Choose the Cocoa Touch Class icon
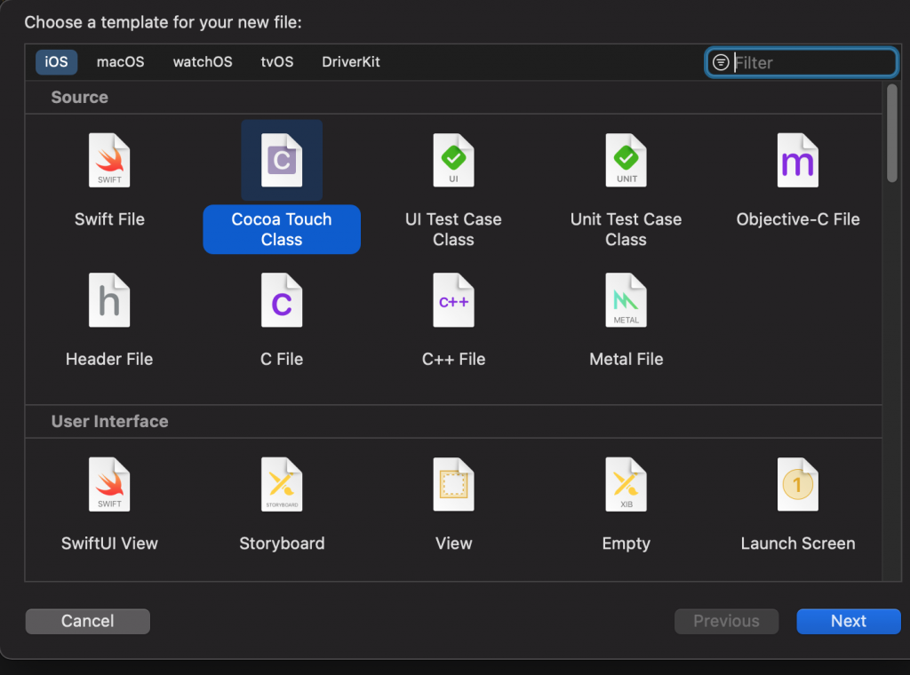910x675 pixels. pyautogui.click(x=282, y=161)
